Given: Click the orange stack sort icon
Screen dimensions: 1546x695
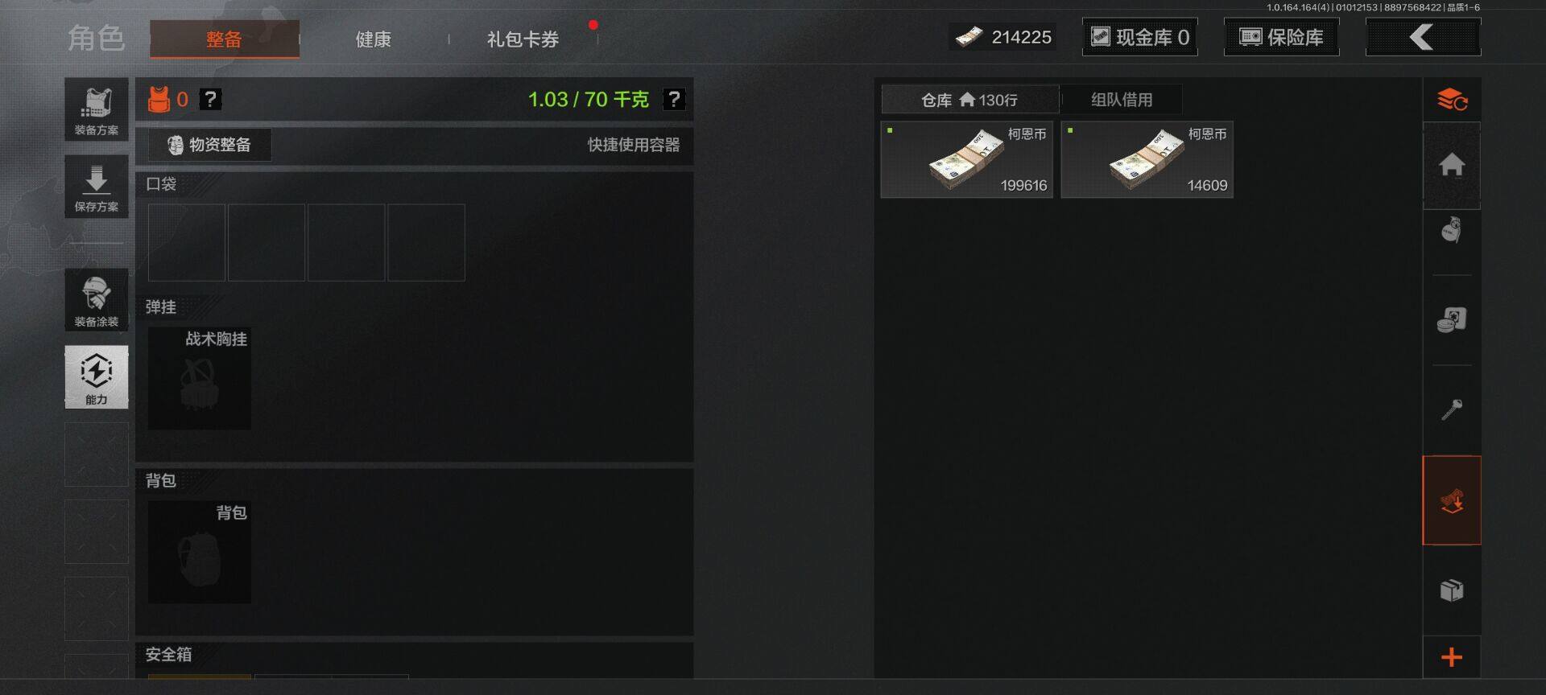Looking at the screenshot, I should (x=1452, y=100).
